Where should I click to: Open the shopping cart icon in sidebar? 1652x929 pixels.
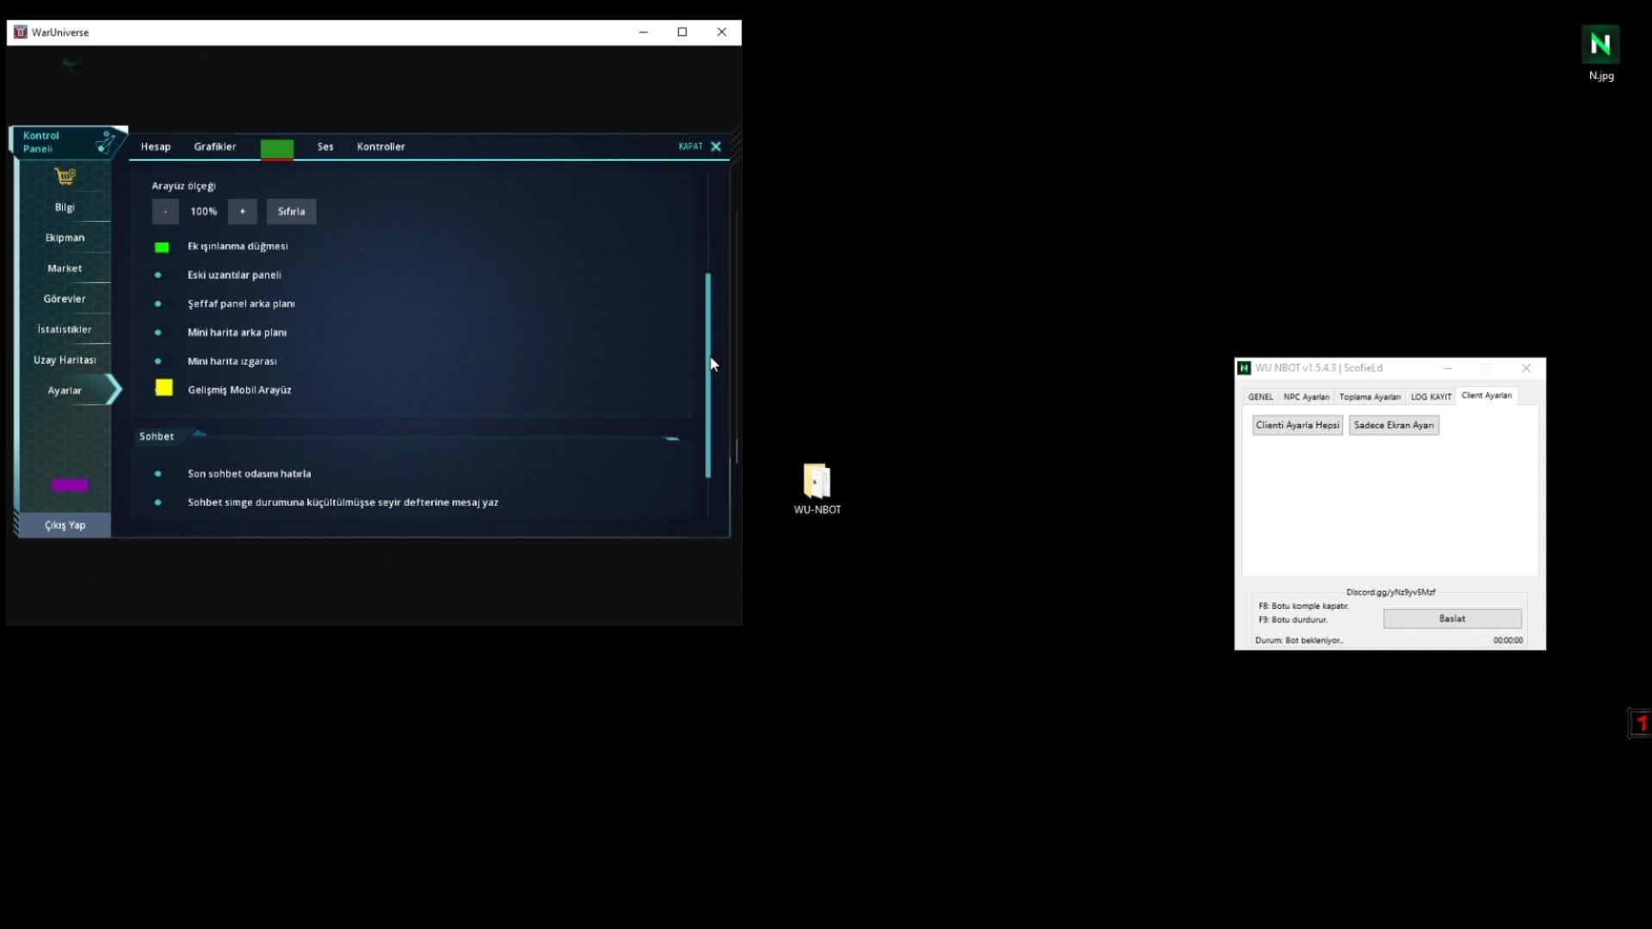[65, 176]
